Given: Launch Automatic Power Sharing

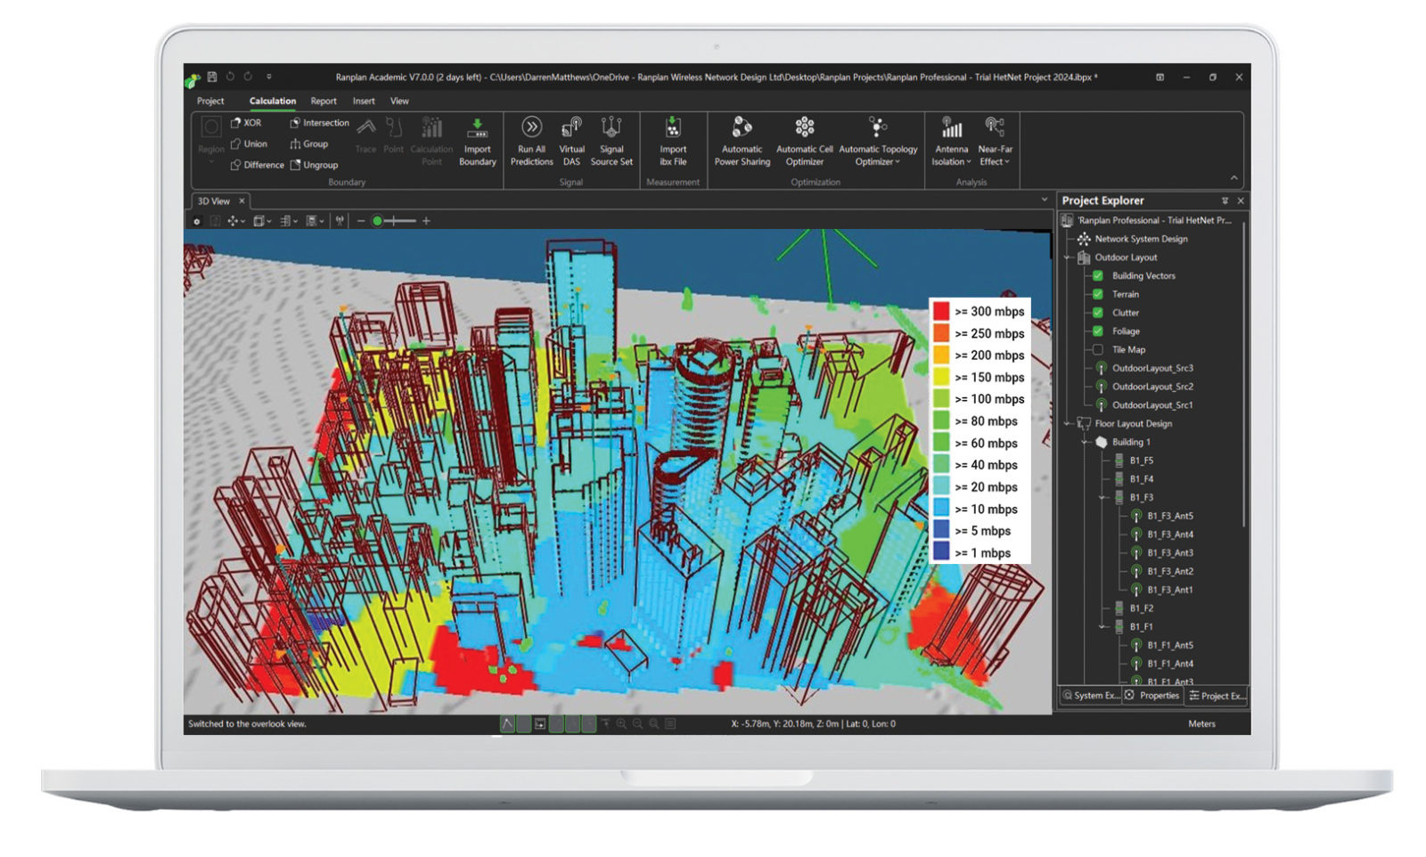Looking at the screenshot, I should (742, 141).
